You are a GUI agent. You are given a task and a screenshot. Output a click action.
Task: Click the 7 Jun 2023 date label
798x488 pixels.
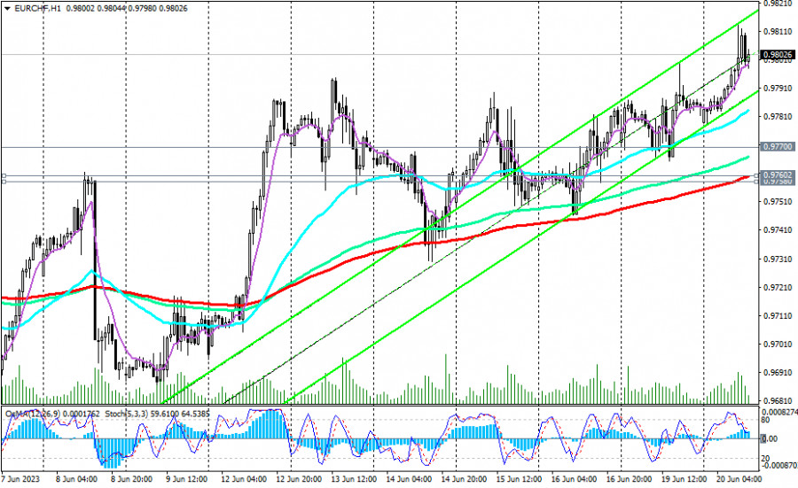coord(20,479)
